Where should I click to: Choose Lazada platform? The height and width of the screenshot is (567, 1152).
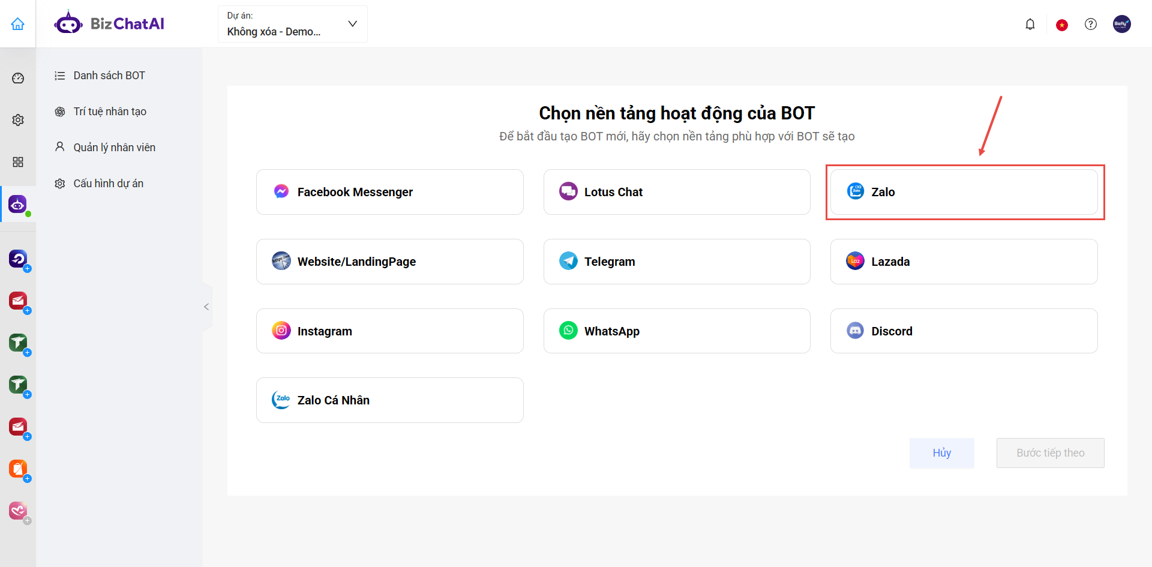(x=964, y=262)
